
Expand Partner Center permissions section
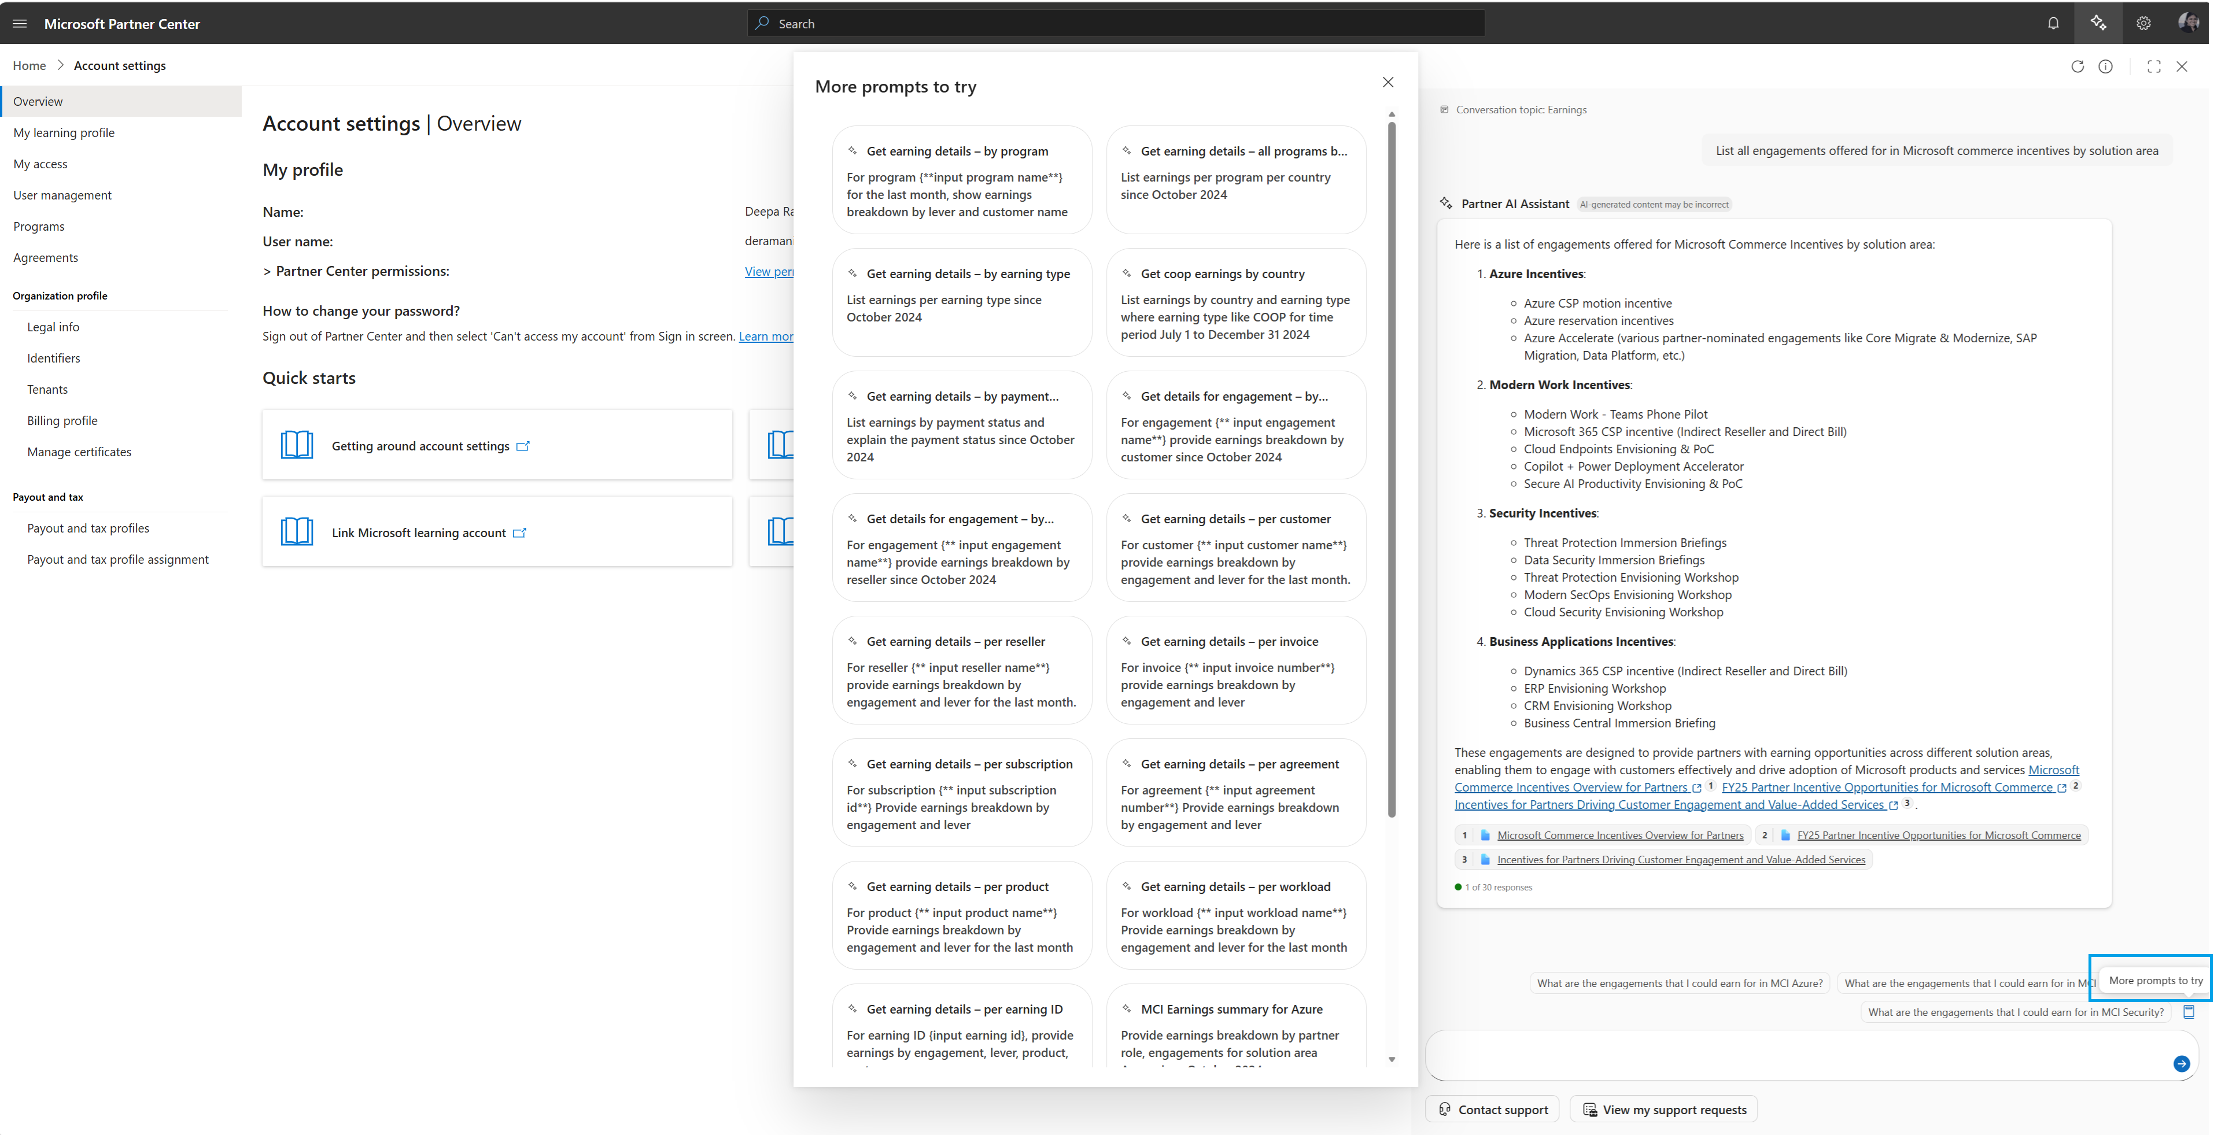(356, 271)
